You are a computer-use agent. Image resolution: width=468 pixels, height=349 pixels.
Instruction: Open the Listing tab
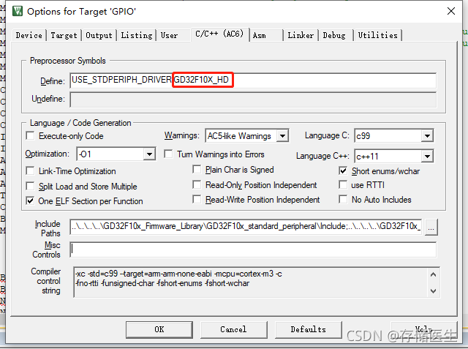click(137, 35)
